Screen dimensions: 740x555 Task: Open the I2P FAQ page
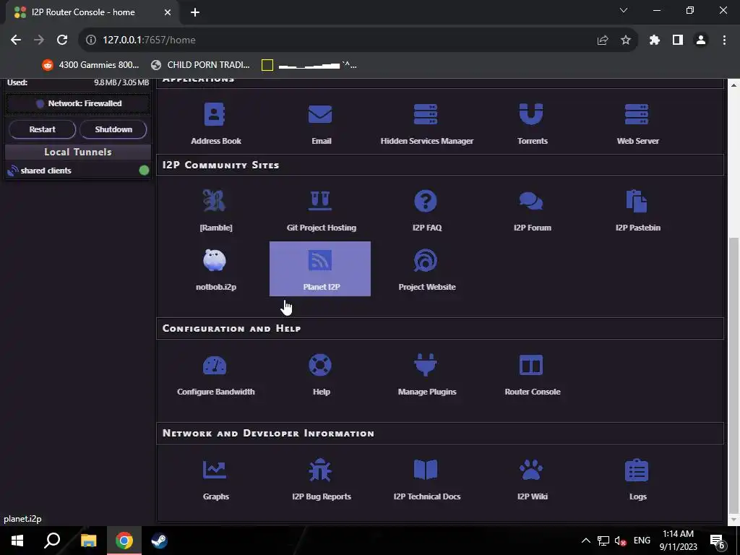pos(426,210)
